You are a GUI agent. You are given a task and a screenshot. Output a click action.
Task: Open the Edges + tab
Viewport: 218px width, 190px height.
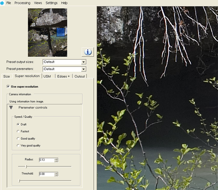coord(63,76)
